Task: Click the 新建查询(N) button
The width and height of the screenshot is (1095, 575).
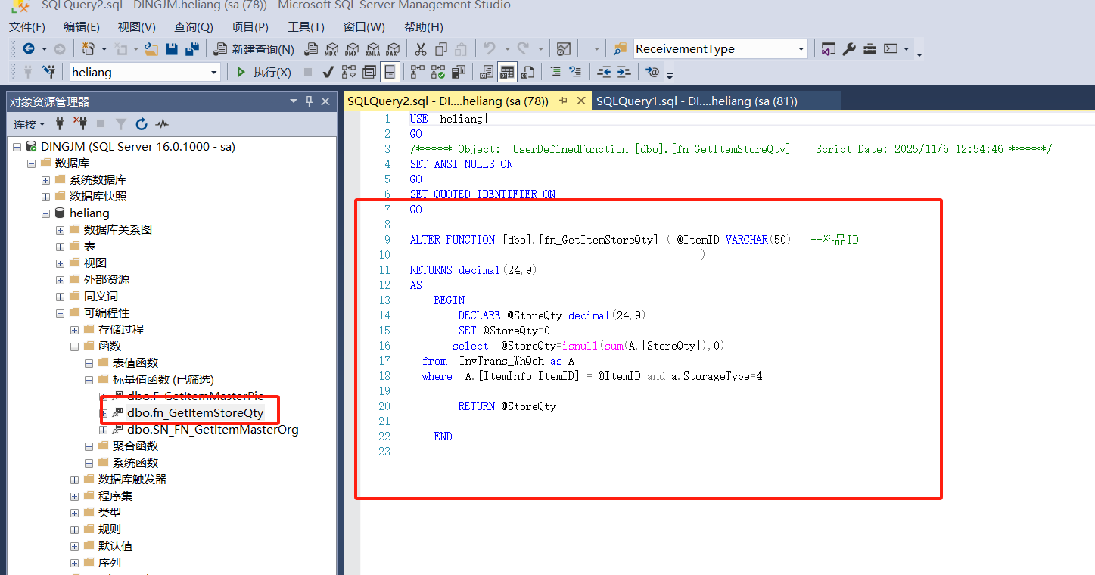Action: pos(254,49)
